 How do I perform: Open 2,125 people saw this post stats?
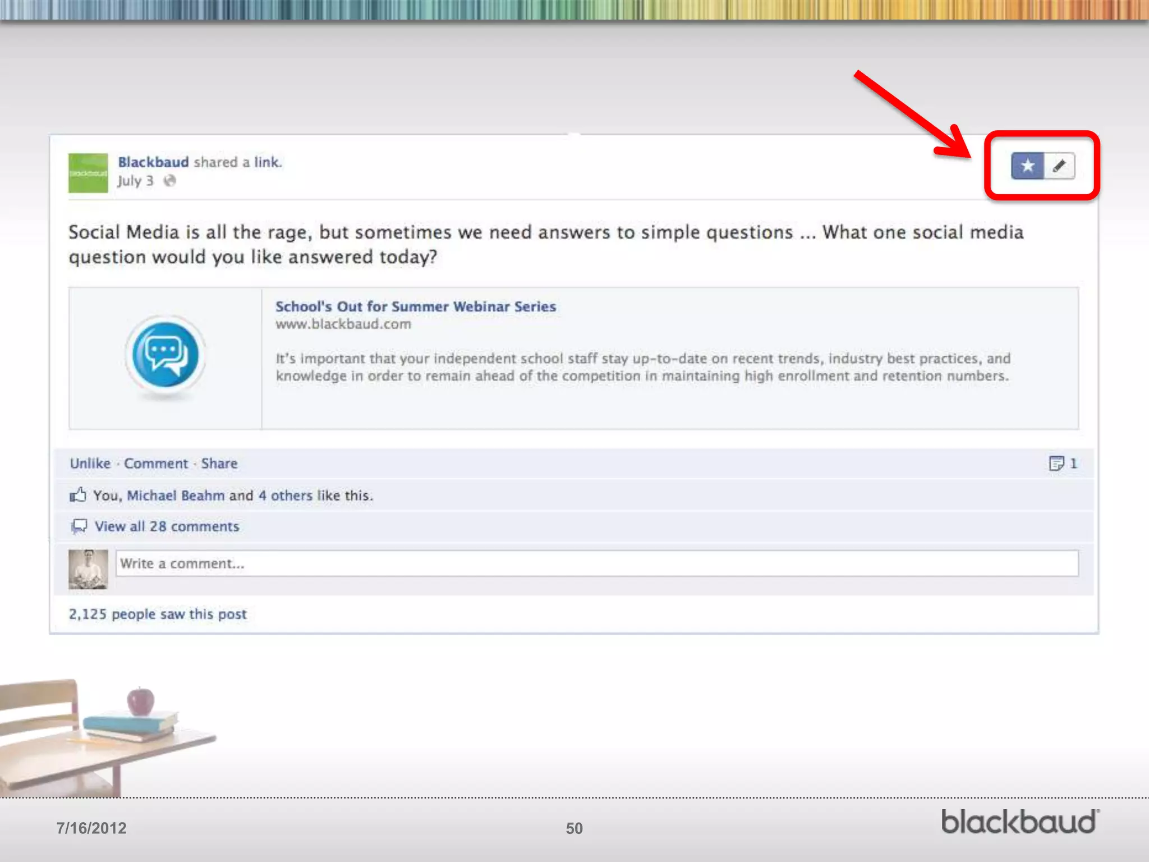158,614
